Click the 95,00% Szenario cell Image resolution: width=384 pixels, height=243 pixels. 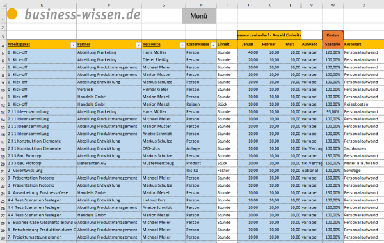(x=333, y=112)
